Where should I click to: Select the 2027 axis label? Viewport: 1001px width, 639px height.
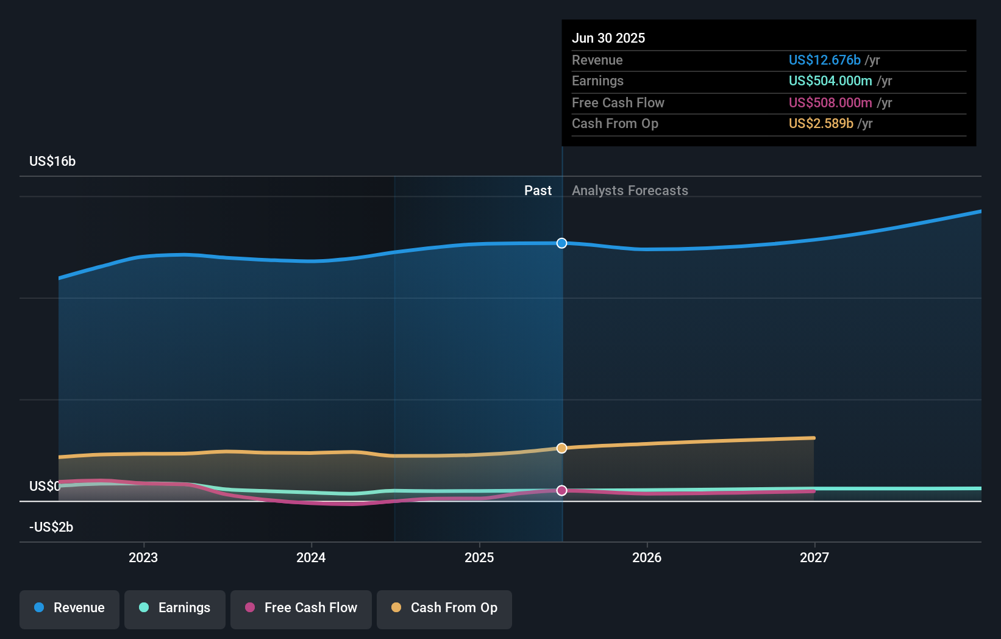[x=816, y=557]
